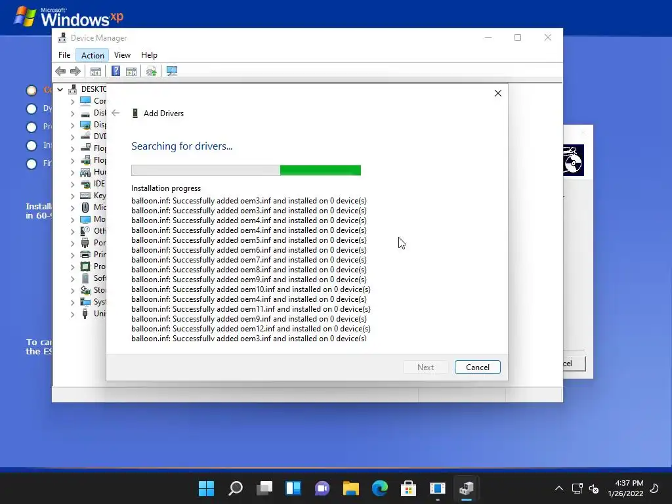Viewport: 672px width, 504px height.
Task: Open the View menu
Action: coord(122,55)
